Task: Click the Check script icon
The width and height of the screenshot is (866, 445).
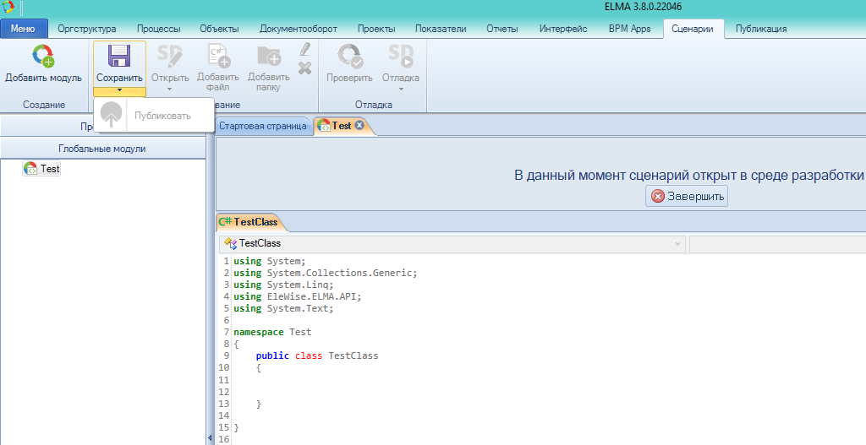Action: [x=349, y=57]
